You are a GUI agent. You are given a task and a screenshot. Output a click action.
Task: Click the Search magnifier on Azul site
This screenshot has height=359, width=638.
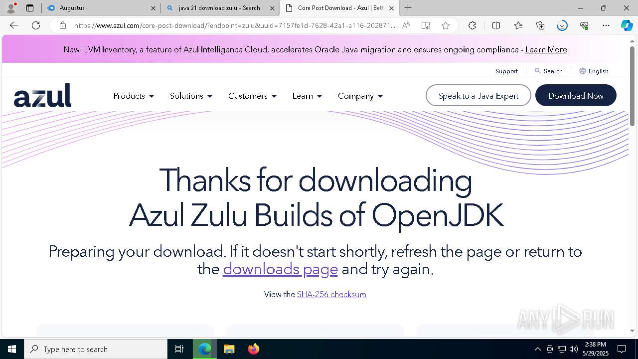537,71
